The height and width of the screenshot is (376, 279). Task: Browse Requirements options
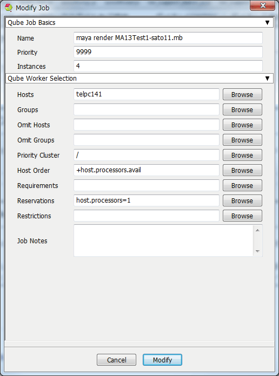click(242, 185)
